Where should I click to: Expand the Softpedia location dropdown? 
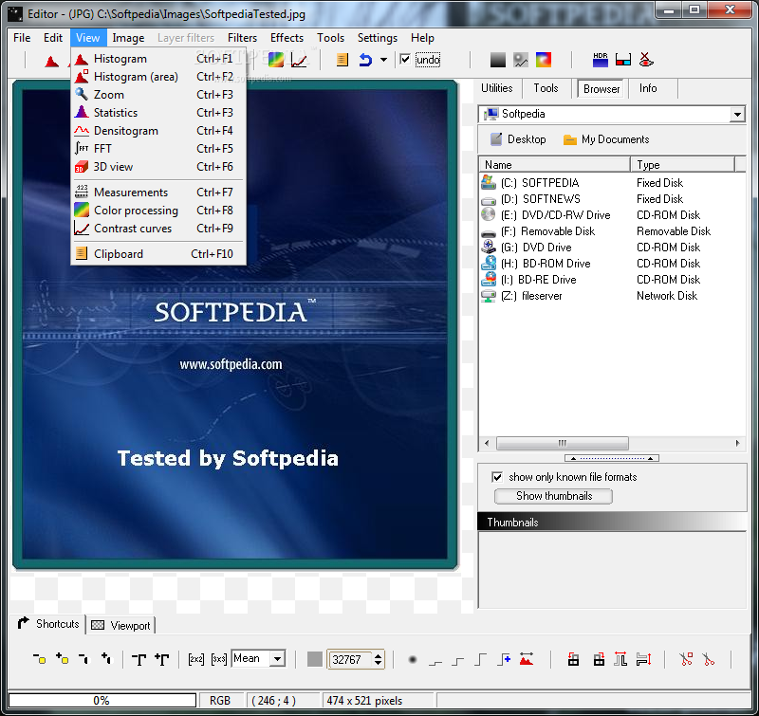click(737, 115)
